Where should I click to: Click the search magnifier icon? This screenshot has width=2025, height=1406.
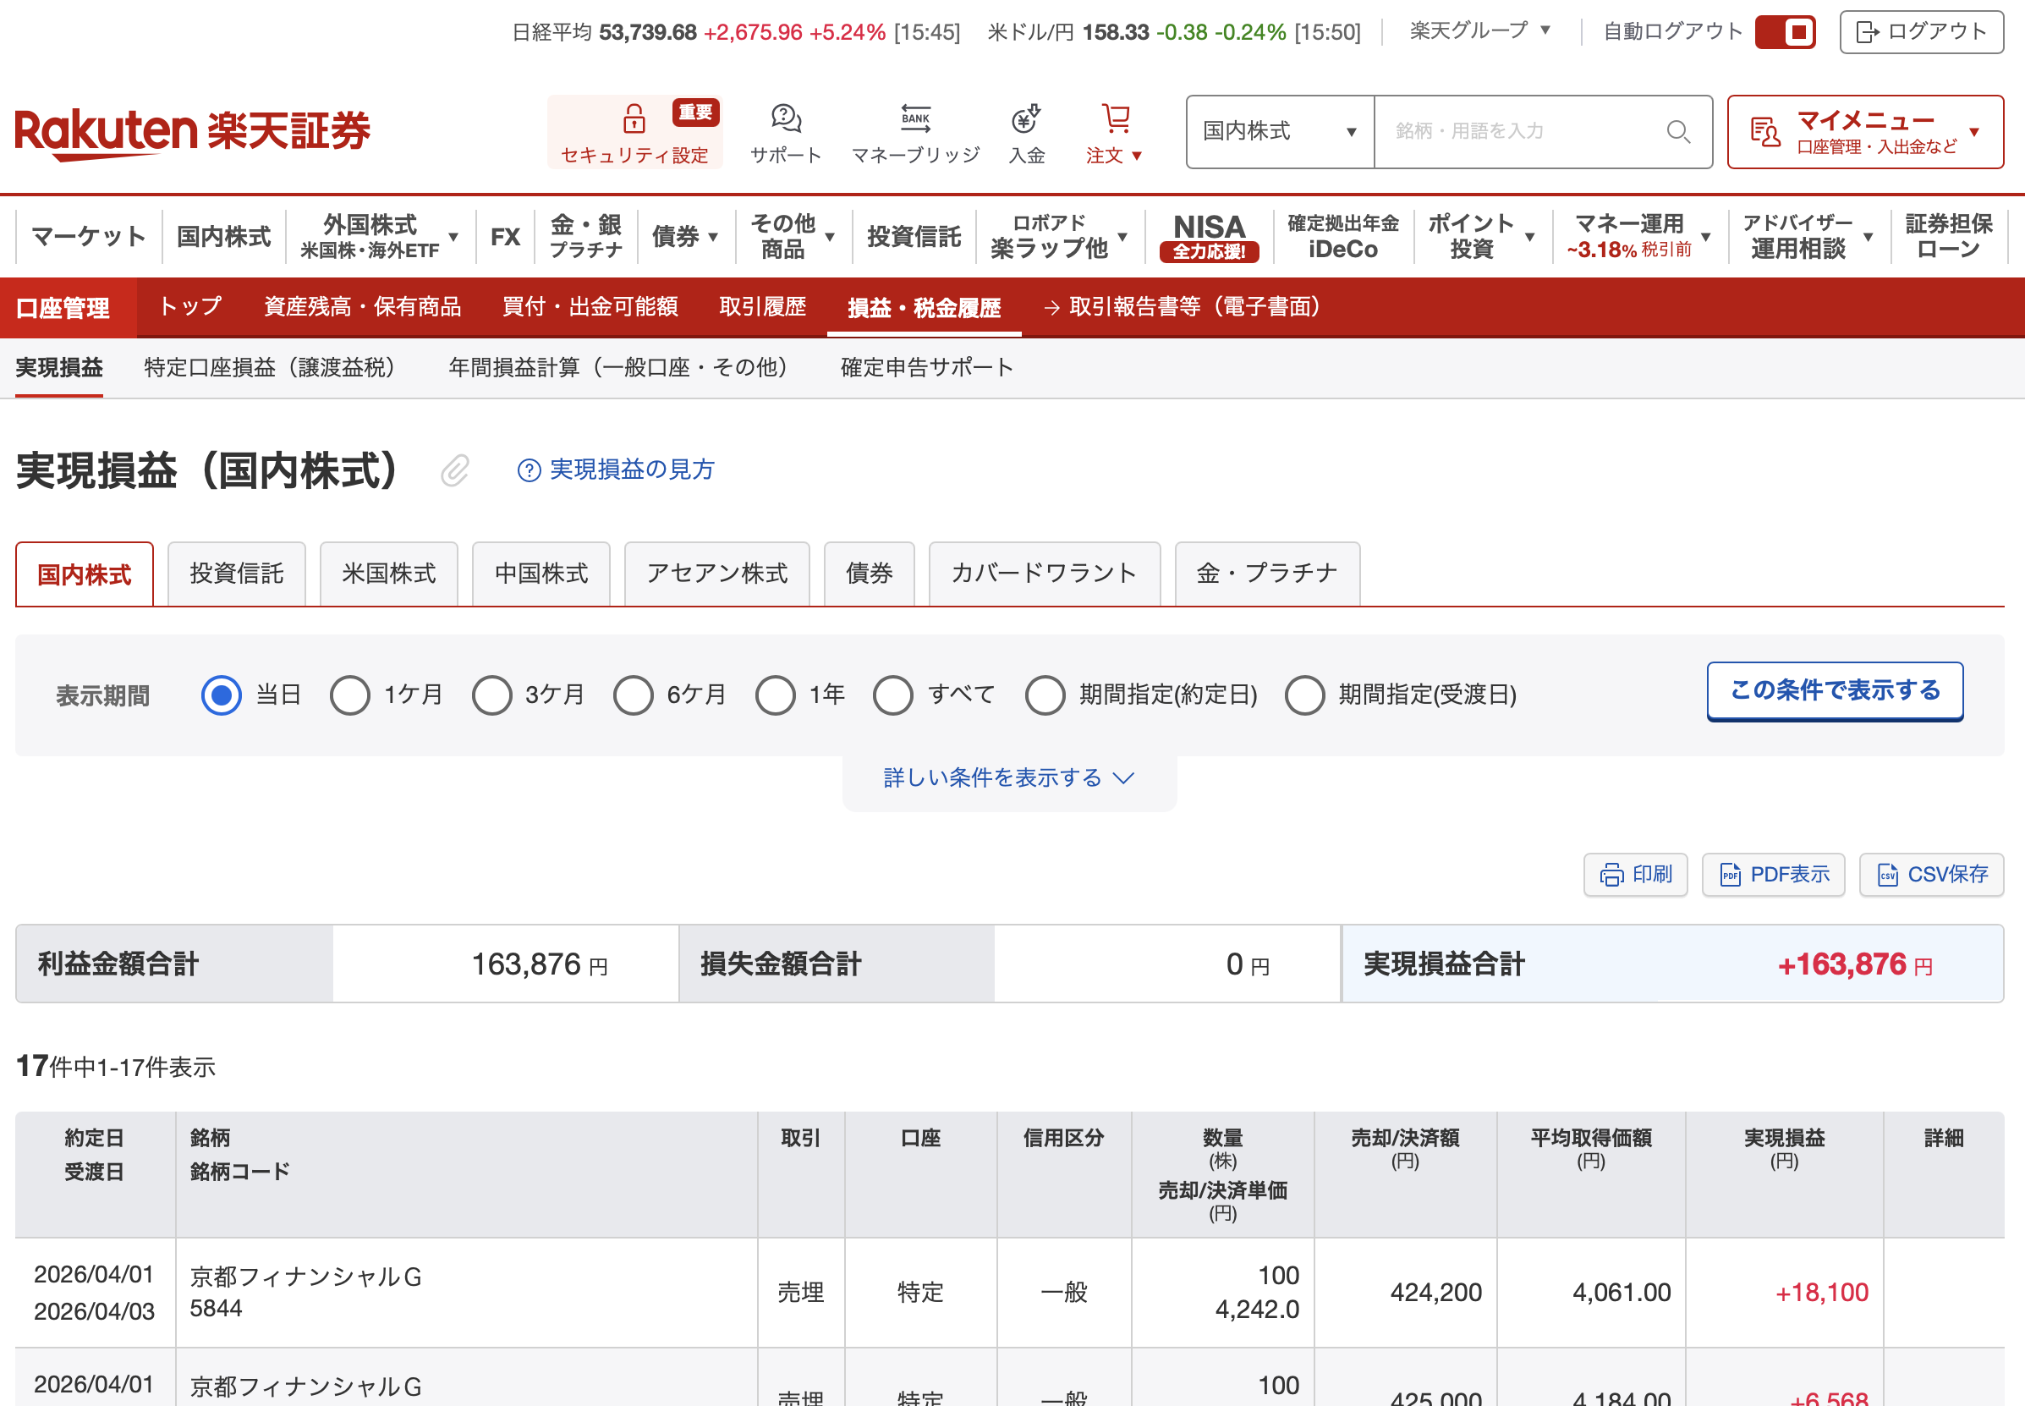(1678, 132)
